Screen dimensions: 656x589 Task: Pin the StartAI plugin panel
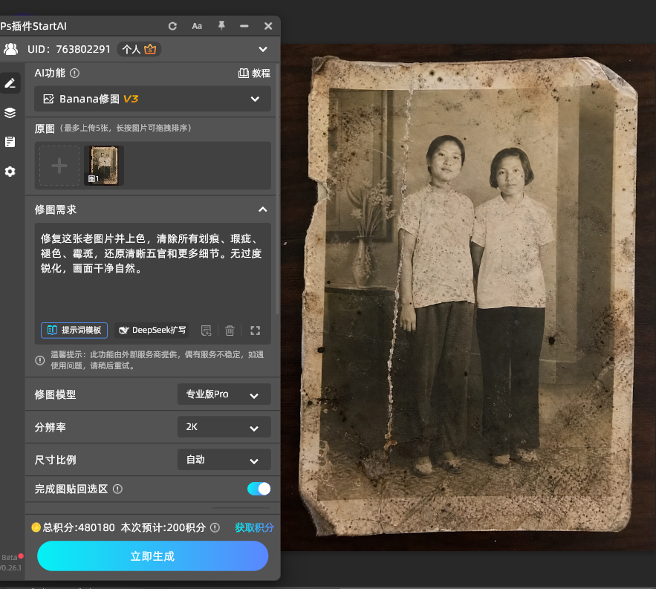pyautogui.click(x=221, y=26)
